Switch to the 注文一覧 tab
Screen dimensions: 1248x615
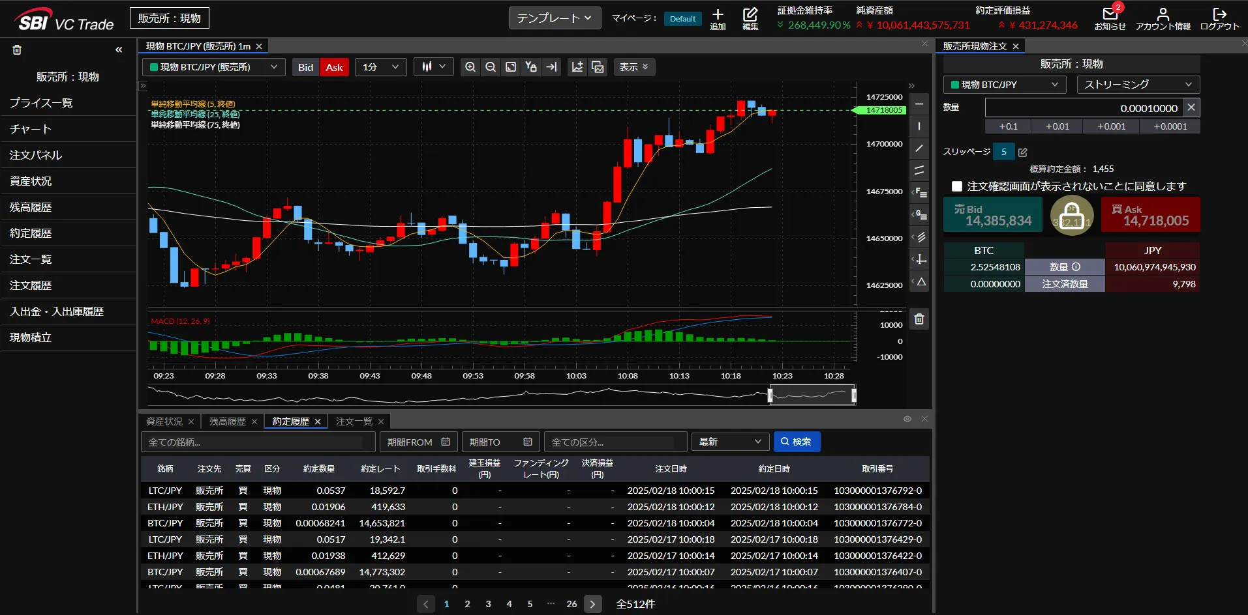pos(354,422)
